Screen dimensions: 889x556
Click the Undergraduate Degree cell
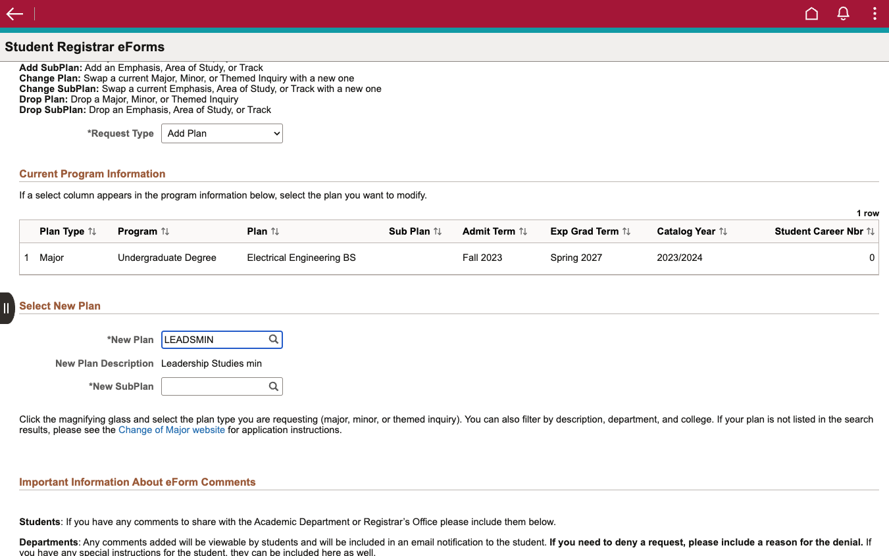(167, 258)
